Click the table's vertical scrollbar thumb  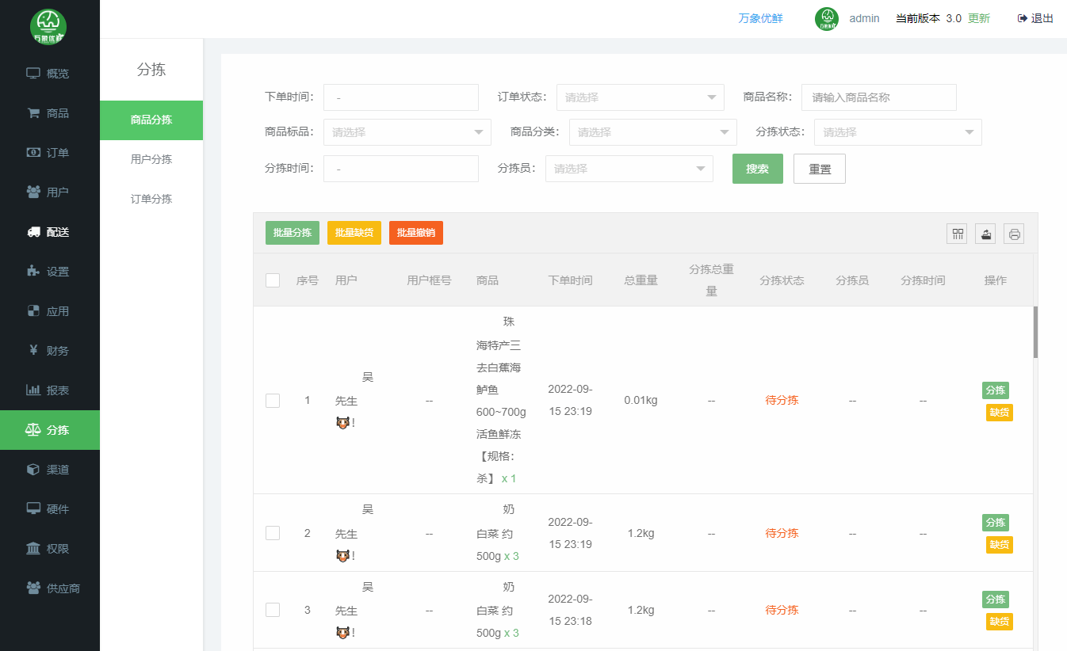pyautogui.click(x=1035, y=333)
